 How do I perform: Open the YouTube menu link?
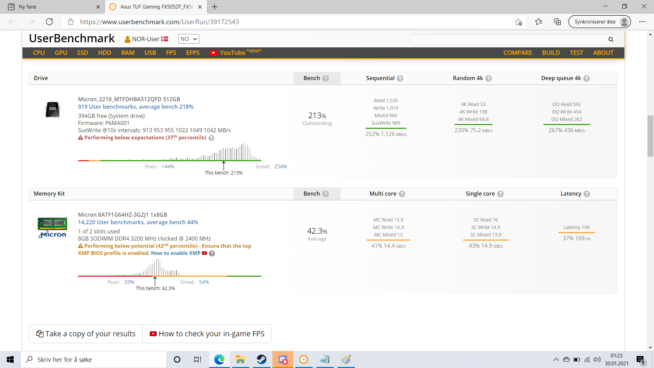(235, 52)
